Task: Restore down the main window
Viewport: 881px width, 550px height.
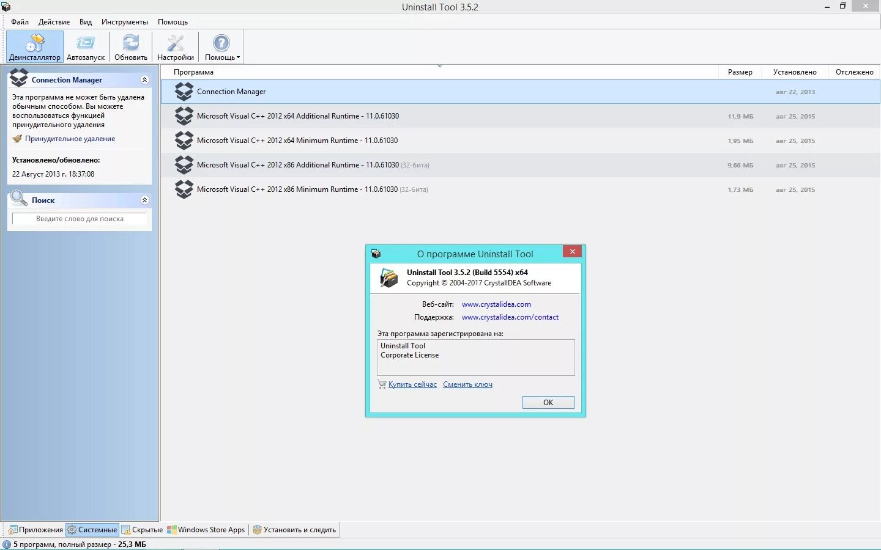Action: tap(843, 6)
